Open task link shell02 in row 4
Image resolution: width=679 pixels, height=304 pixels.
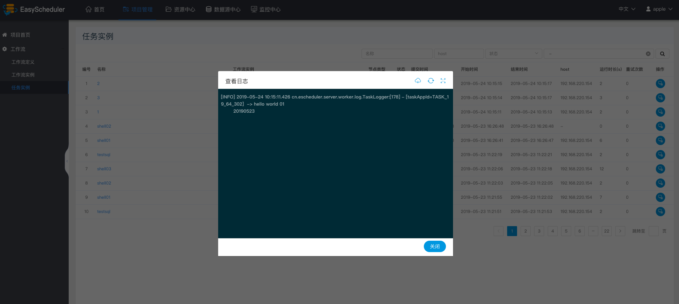104,126
